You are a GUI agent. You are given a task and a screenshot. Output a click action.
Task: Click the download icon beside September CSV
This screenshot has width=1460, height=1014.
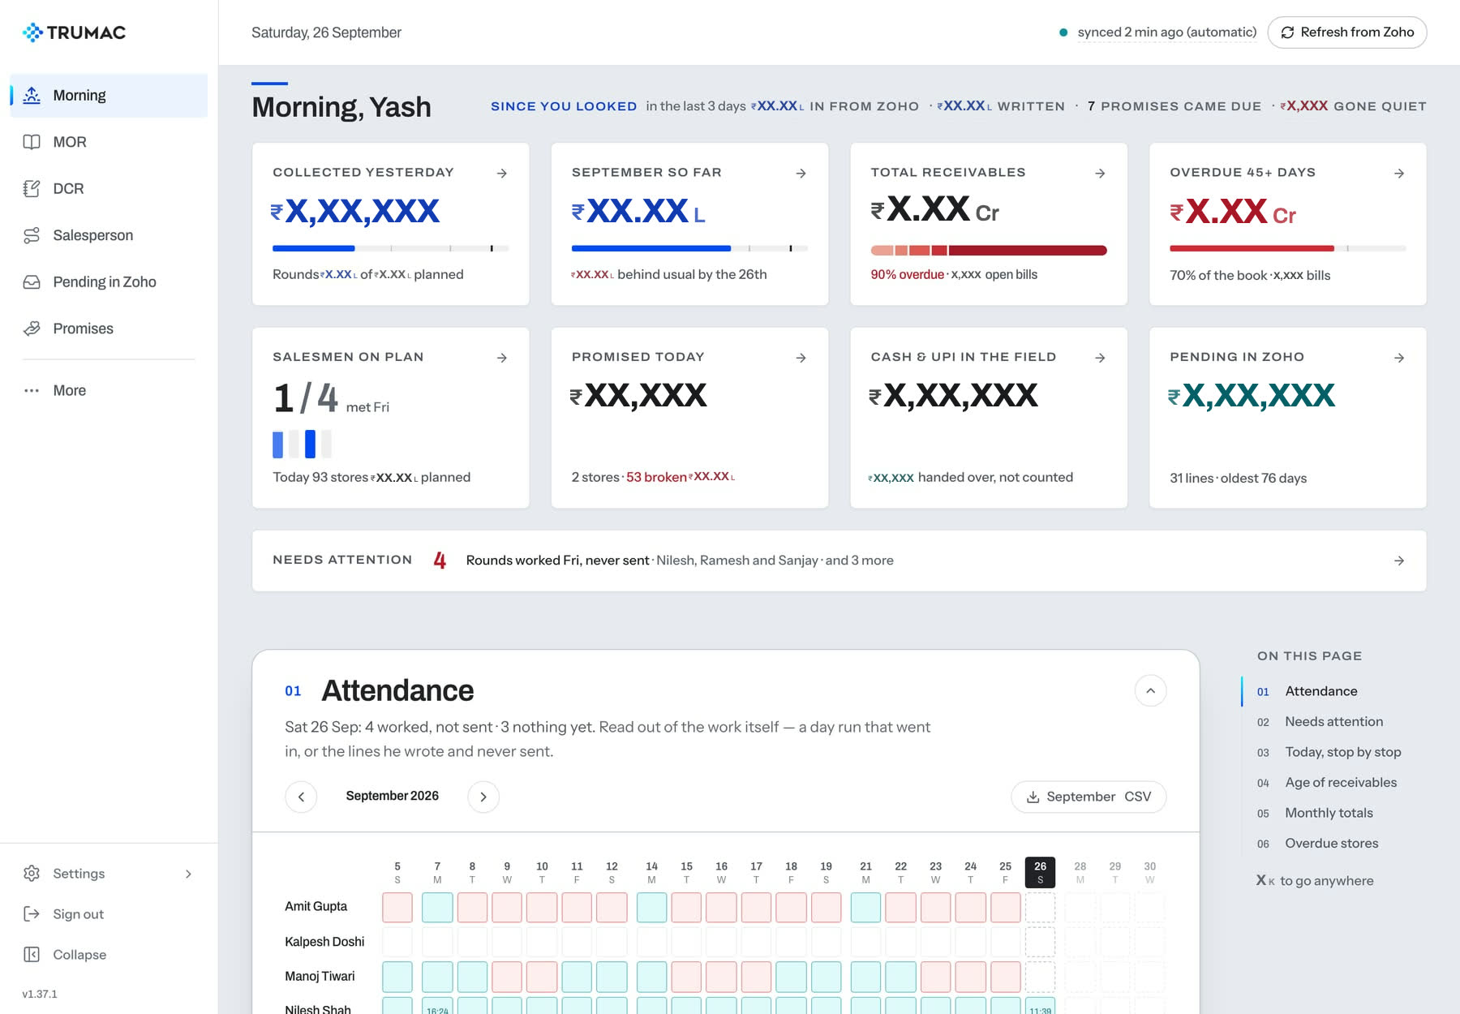pos(1033,797)
